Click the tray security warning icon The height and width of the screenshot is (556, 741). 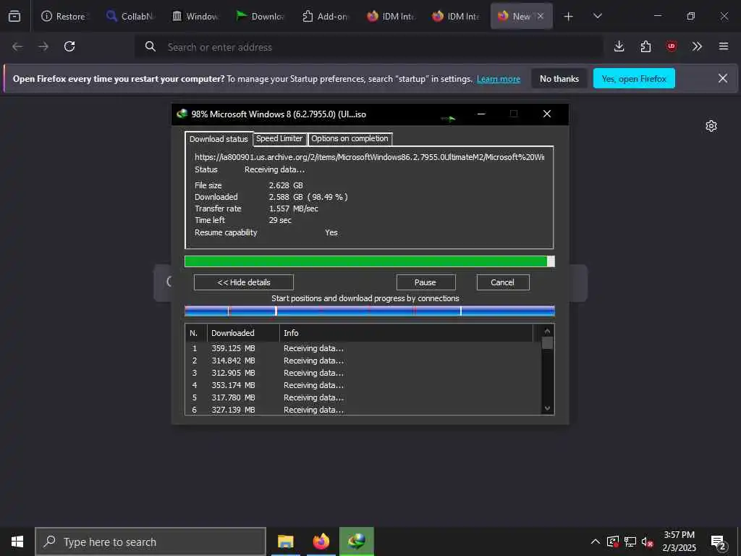coord(613,542)
